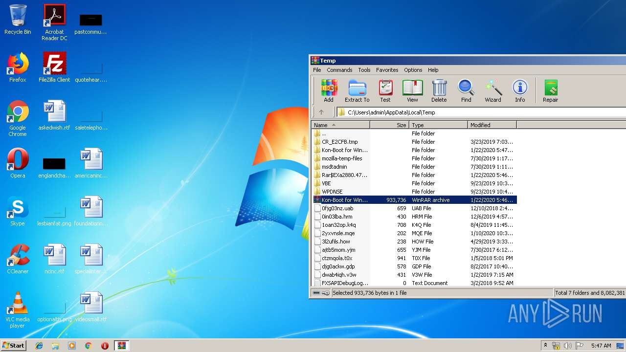This screenshot has width=626, height=352.
Task: Open the Favorites menu
Action: point(387,70)
